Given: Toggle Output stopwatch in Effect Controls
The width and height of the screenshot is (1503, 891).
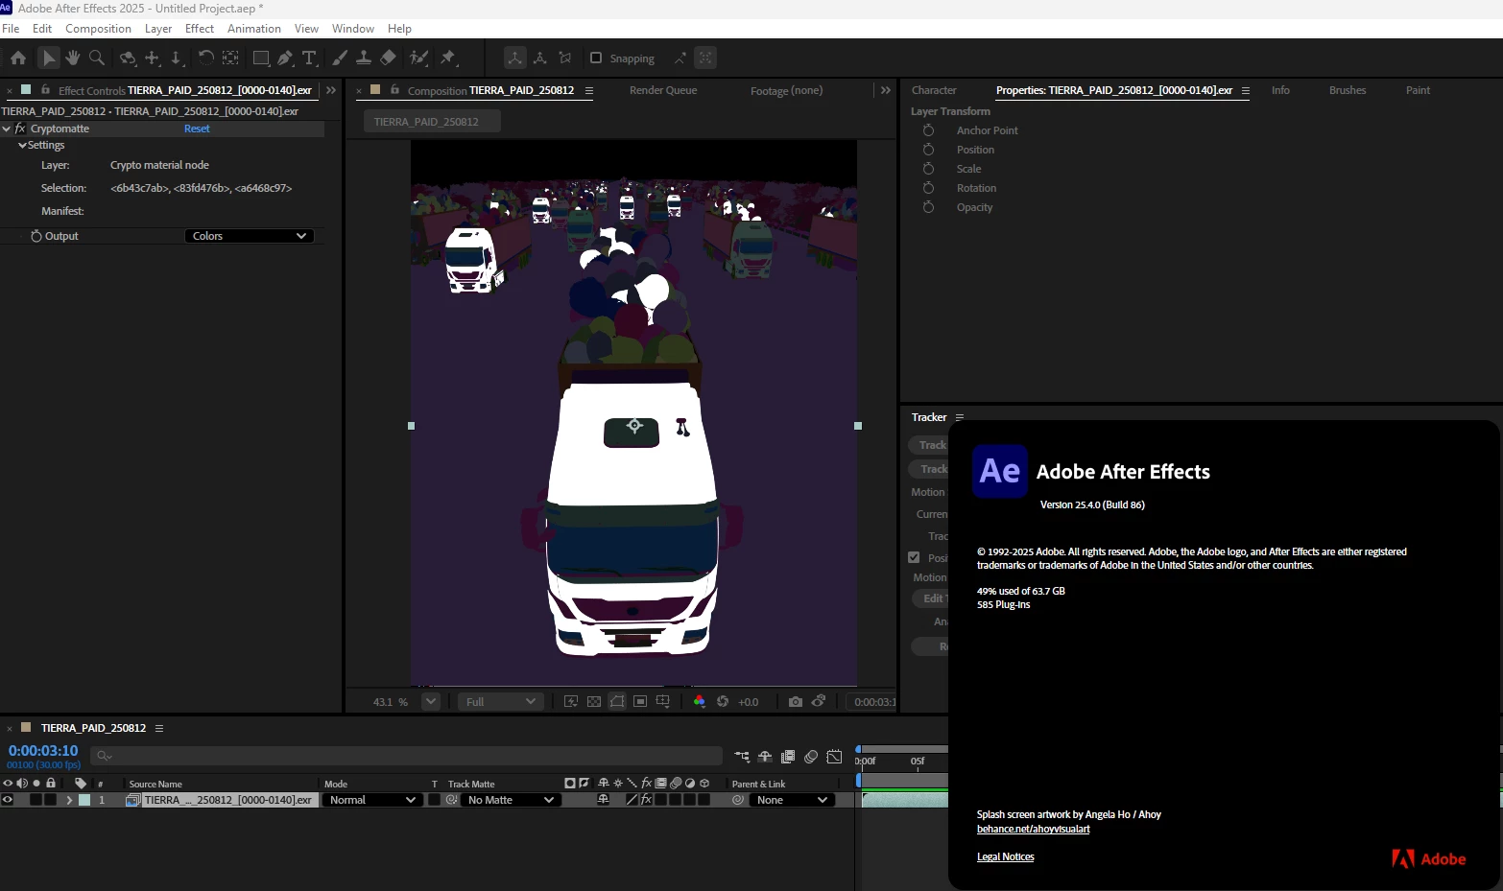Looking at the screenshot, I should (36, 236).
